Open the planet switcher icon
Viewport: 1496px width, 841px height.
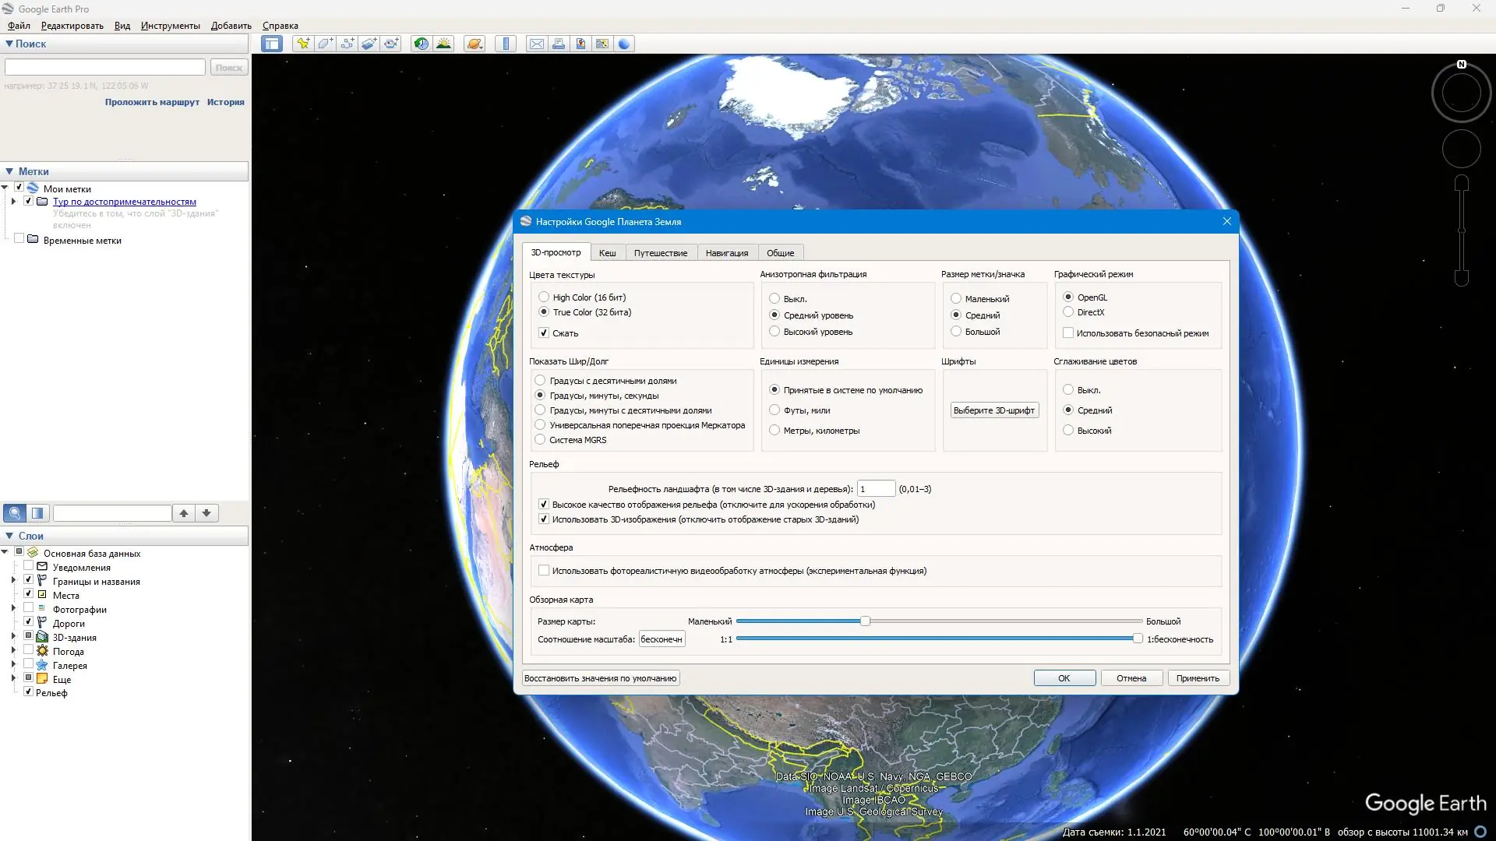(475, 44)
